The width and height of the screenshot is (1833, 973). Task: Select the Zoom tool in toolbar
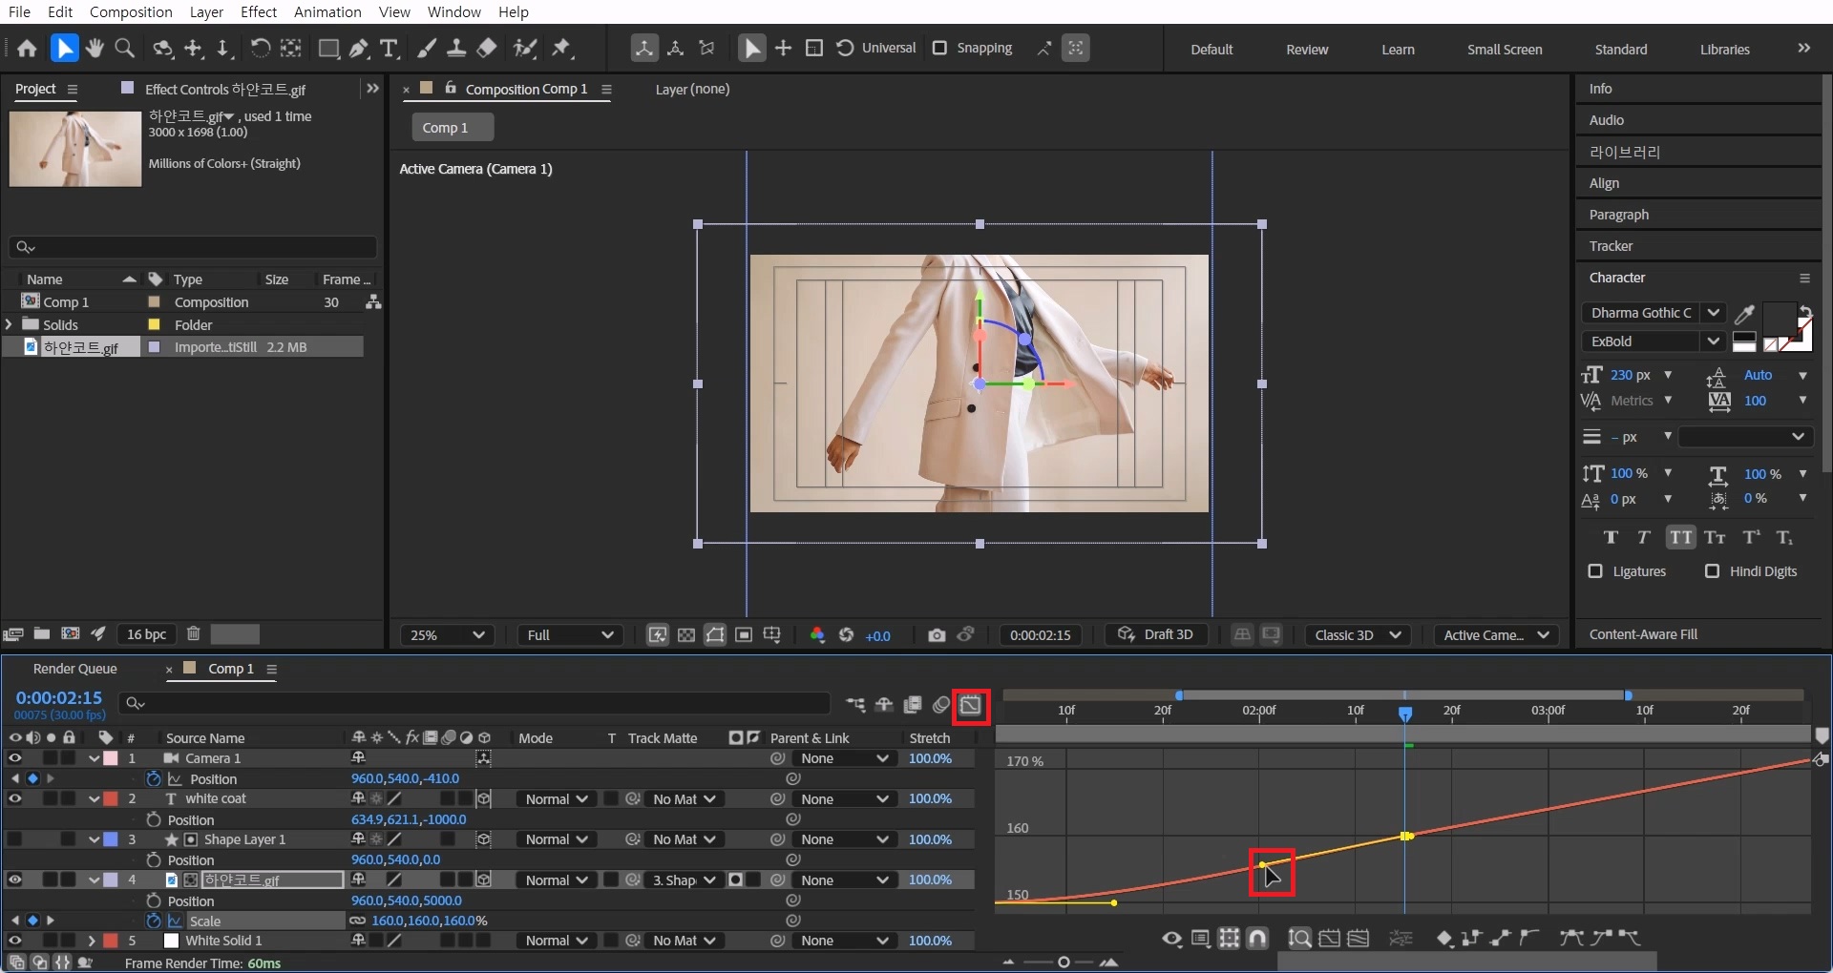pos(123,48)
